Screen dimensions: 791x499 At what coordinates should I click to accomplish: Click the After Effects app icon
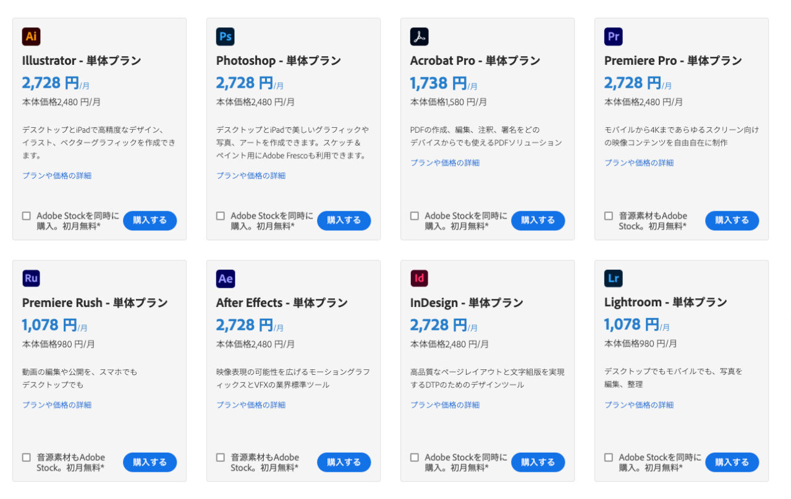[x=225, y=279]
